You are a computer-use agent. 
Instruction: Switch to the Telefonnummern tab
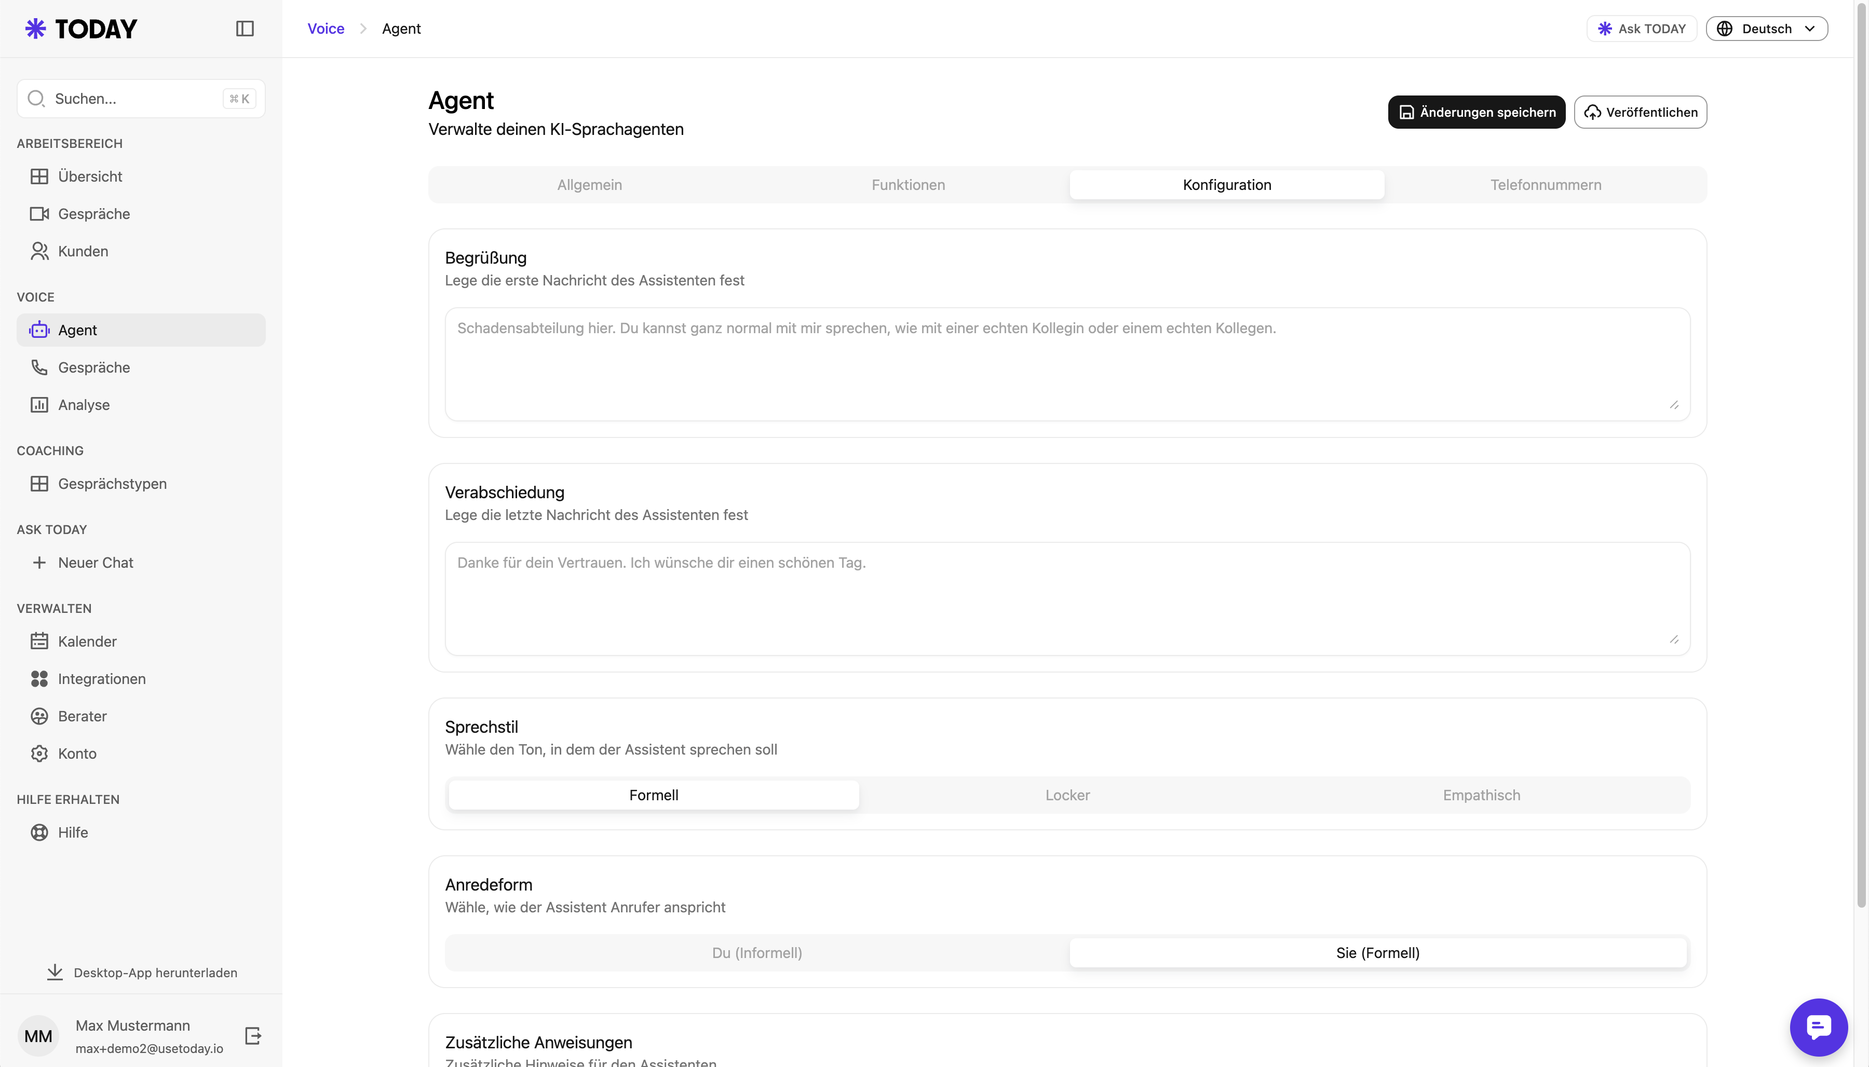[1546, 185]
